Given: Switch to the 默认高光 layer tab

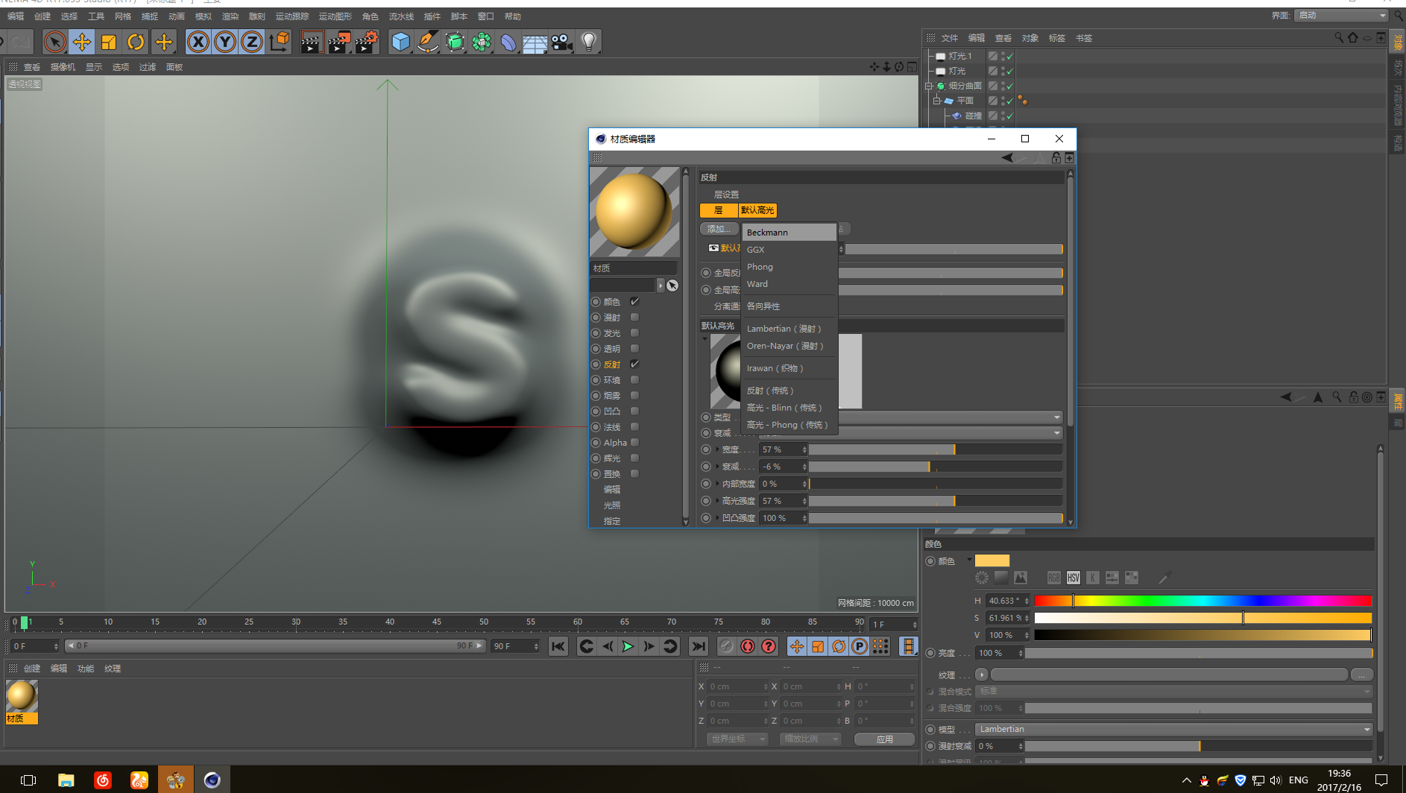Looking at the screenshot, I should coord(757,210).
